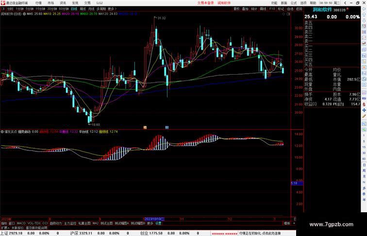Select the 趋势动力 indicator tab
This screenshot has height=236, width=367.
click(56, 223)
